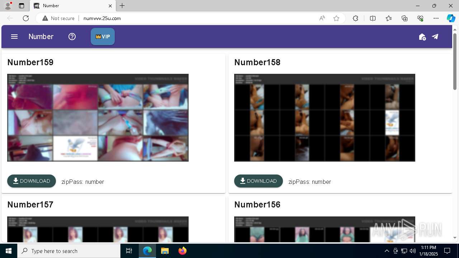
Task: Open File Explorer from the taskbar
Action: [x=165, y=251]
